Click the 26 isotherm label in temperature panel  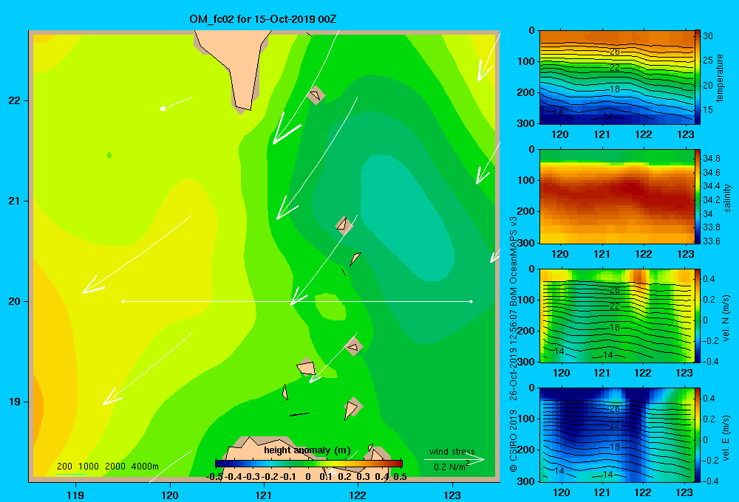click(x=615, y=52)
